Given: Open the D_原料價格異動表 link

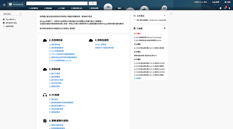Looking at the screenshot, I should pyautogui.click(x=56, y=48).
